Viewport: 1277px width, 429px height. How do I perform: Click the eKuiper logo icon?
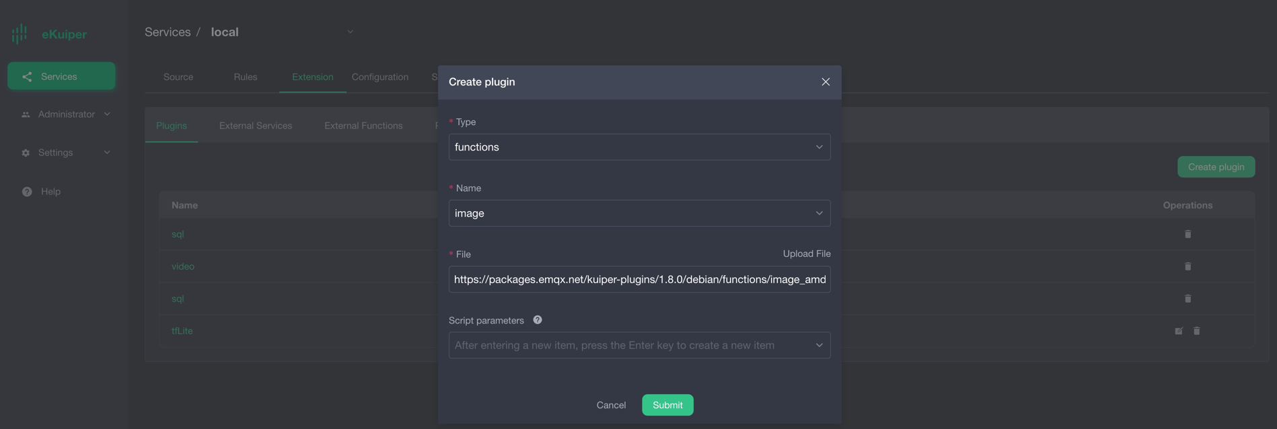pyautogui.click(x=20, y=34)
